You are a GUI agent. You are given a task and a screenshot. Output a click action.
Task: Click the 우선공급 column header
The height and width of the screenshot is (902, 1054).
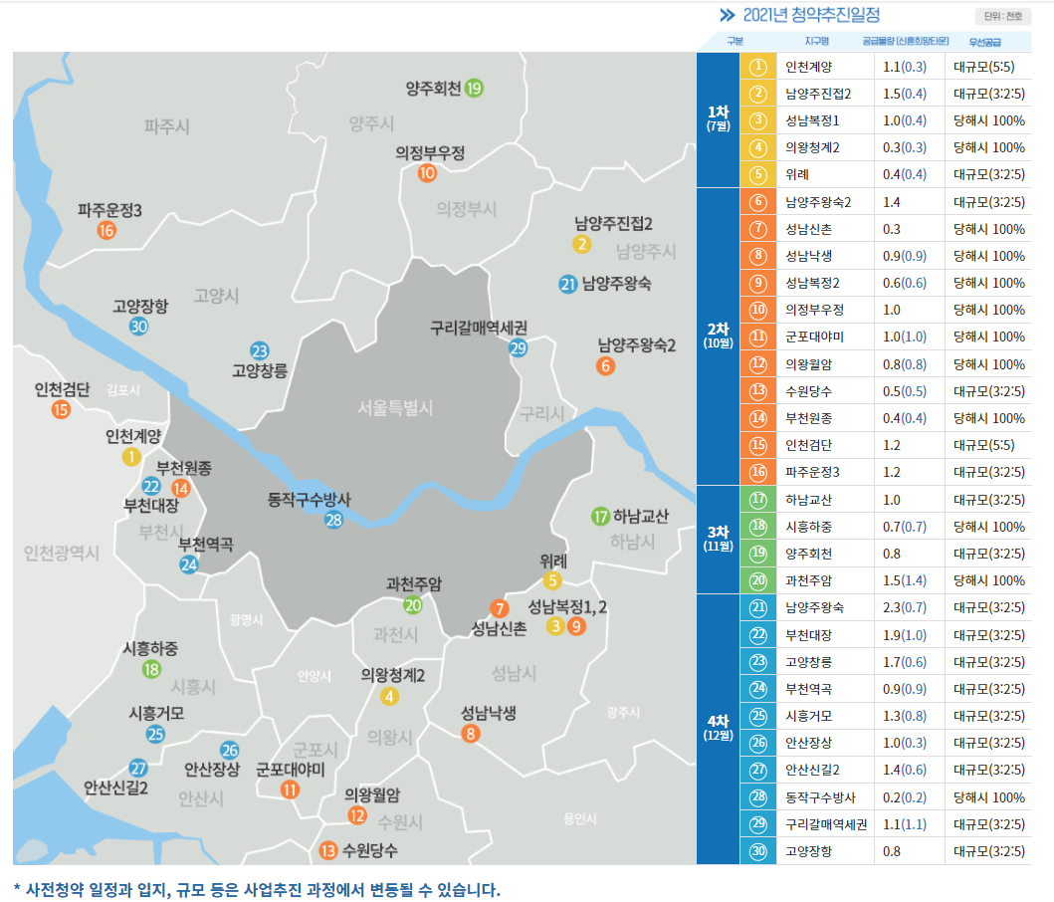point(984,42)
